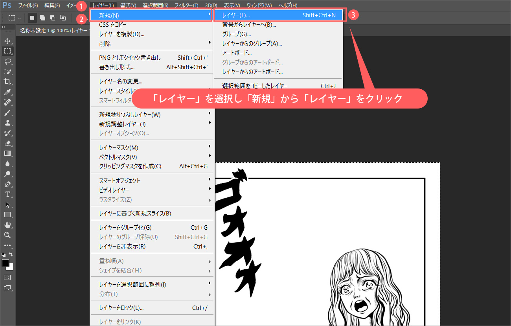Open the 3D(D) menu
This screenshot has width=511, height=326.
point(211,5)
